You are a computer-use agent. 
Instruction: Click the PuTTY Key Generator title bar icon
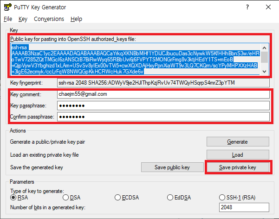coord(7,7)
